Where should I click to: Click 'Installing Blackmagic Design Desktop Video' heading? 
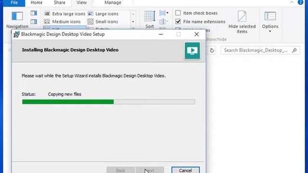click(x=70, y=50)
